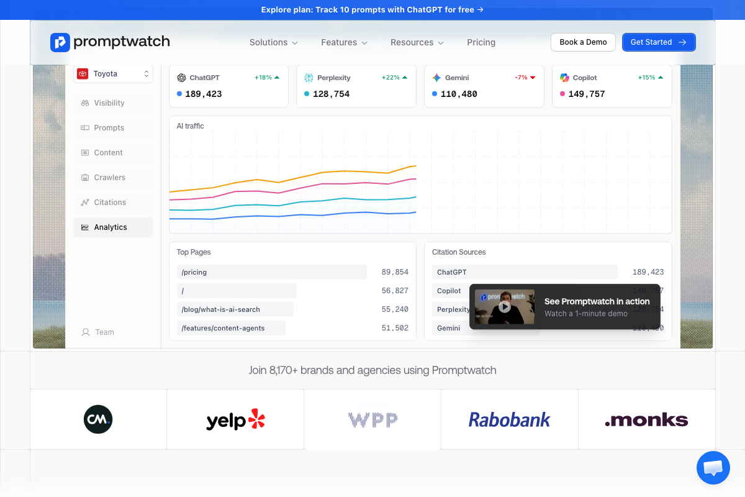This screenshot has width=745, height=497.
Task: Click the CM.com logo
Action: click(x=98, y=419)
